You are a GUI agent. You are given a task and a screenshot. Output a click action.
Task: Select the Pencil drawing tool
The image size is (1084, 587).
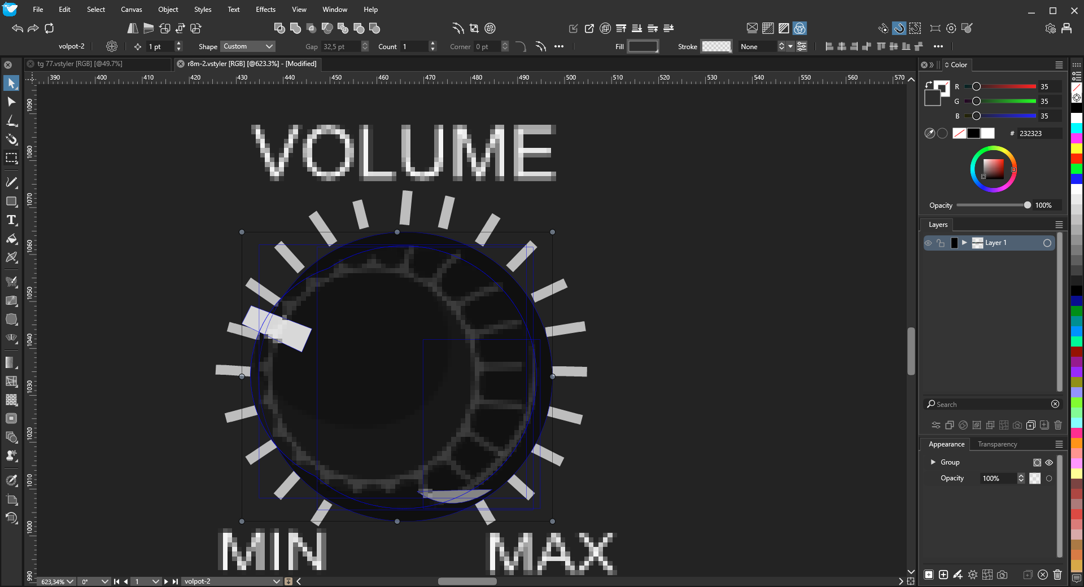11,182
